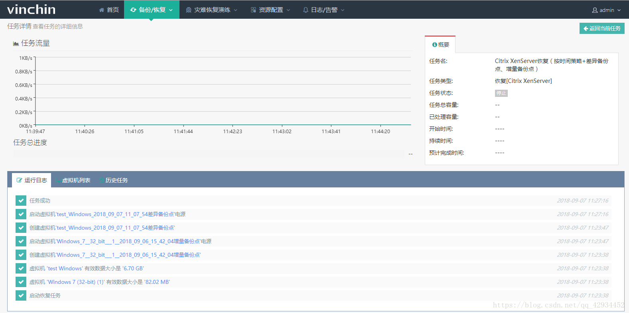Click the 1KB/s chart axis label
The image size is (629, 313).
[26, 58]
